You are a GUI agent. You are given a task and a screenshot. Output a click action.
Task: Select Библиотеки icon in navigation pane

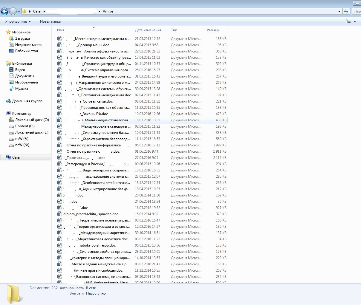click(8, 64)
